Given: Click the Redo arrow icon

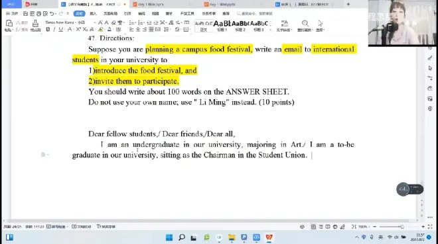Looking at the screenshot, I should 61,14.
